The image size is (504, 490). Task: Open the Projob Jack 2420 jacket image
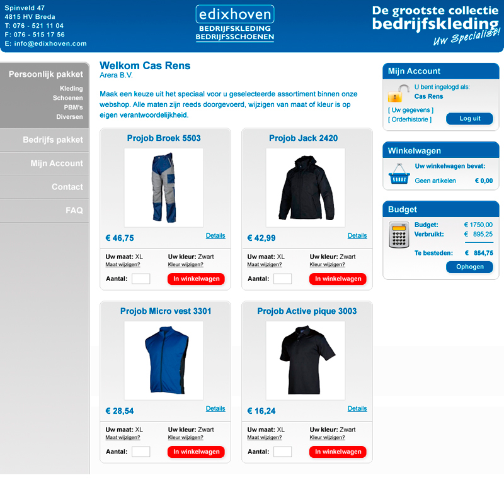click(x=306, y=187)
